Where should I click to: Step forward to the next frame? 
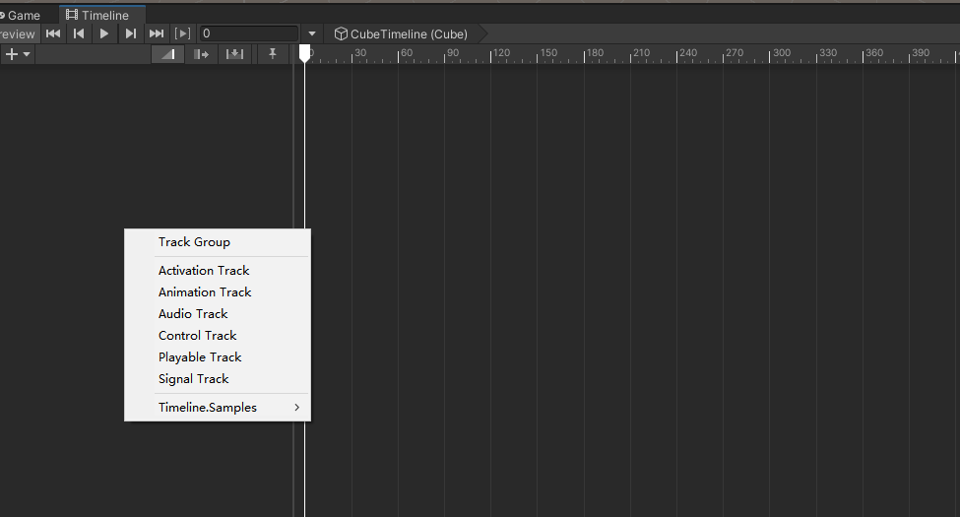(x=130, y=33)
